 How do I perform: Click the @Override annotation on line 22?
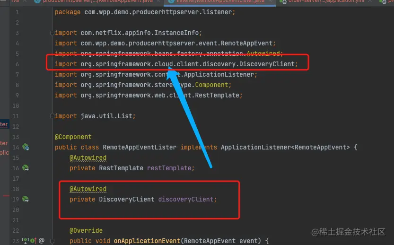[x=86, y=230]
